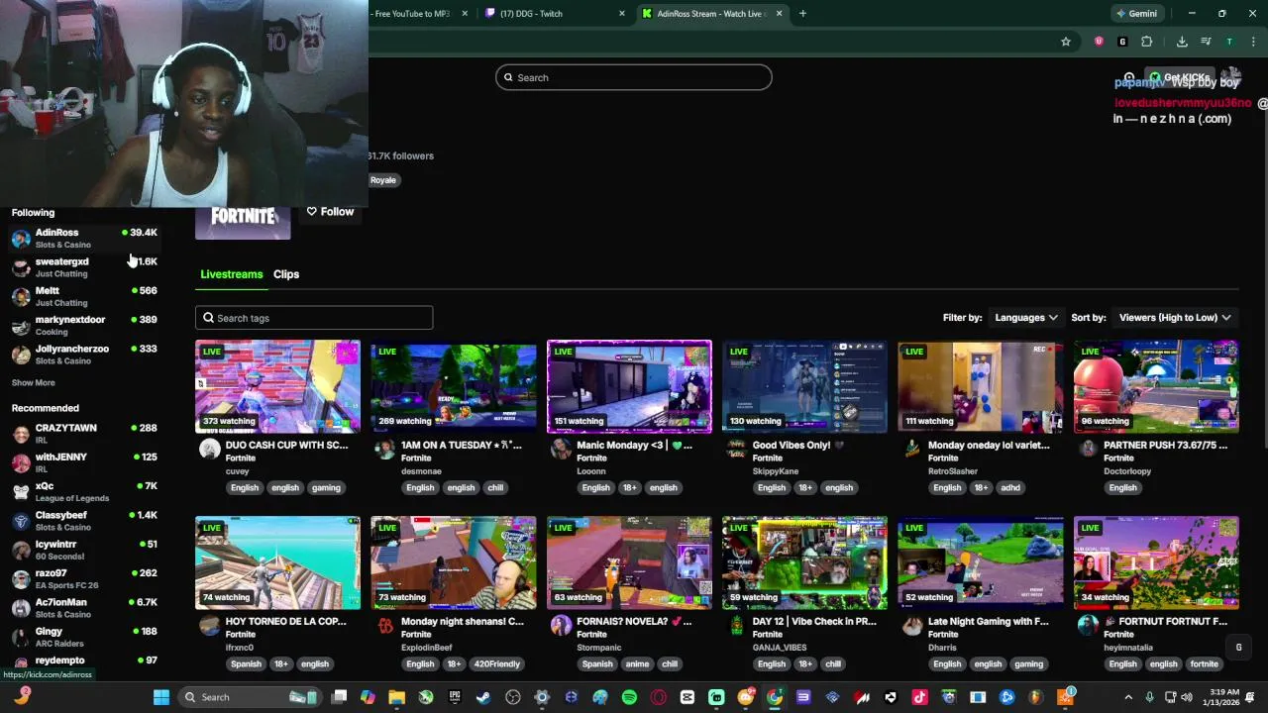The height and width of the screenshot is (713, 1268).
Task: Open ExplodinBeef's avatar icon
Action: (x=385, y=626)
